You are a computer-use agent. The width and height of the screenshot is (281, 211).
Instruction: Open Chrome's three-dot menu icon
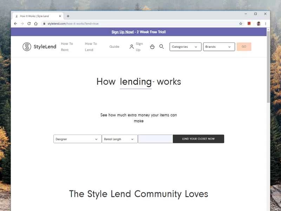[265, 24]
